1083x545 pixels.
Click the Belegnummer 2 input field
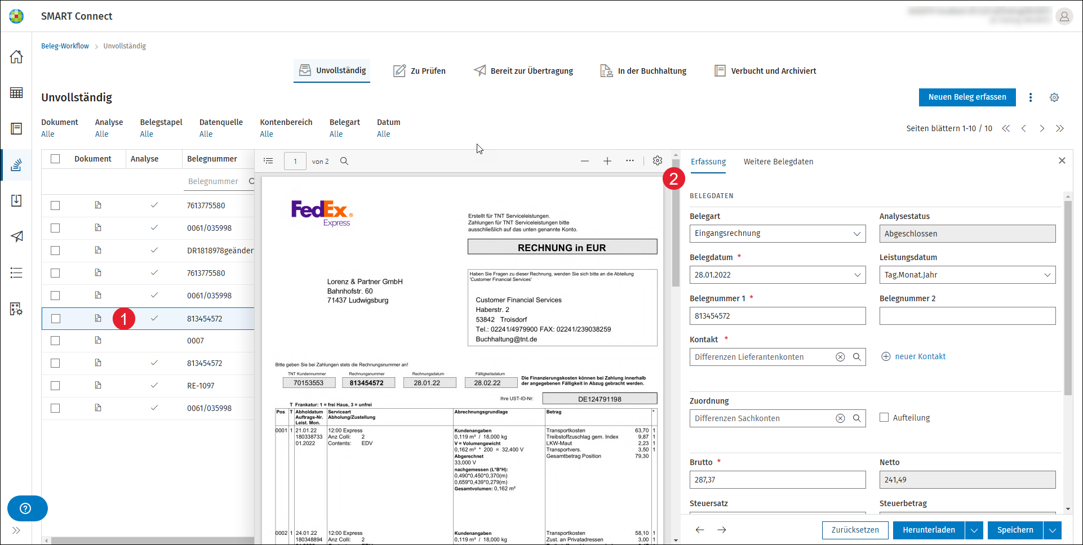tap(967, 316)
